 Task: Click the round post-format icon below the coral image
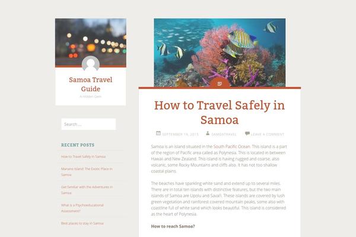pyautogui.click(x=220, y=82)
